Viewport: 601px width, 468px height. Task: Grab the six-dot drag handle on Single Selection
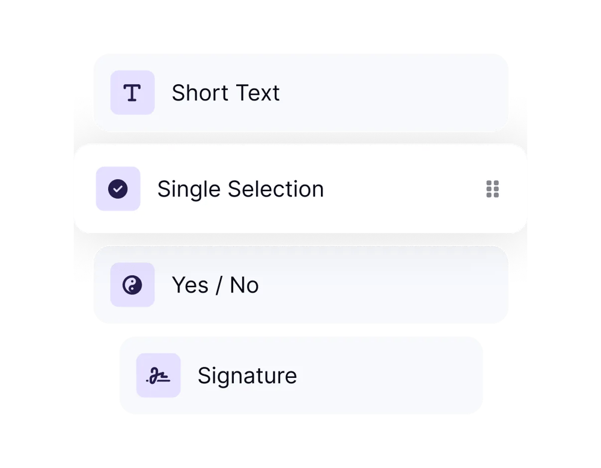492,189
